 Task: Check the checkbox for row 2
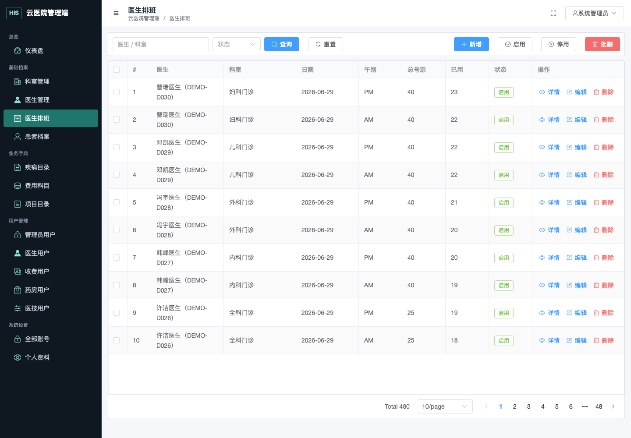click(117, 120)
